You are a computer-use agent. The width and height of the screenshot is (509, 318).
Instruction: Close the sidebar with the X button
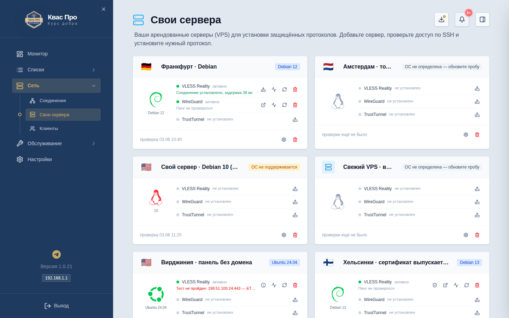[104, 9]
